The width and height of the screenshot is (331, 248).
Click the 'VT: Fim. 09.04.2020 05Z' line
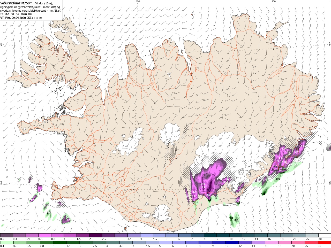[x=21, y=18]
